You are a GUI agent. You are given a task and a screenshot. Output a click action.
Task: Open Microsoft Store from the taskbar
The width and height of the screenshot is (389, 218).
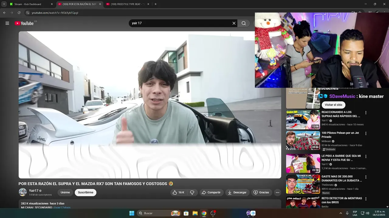point(186,213)
